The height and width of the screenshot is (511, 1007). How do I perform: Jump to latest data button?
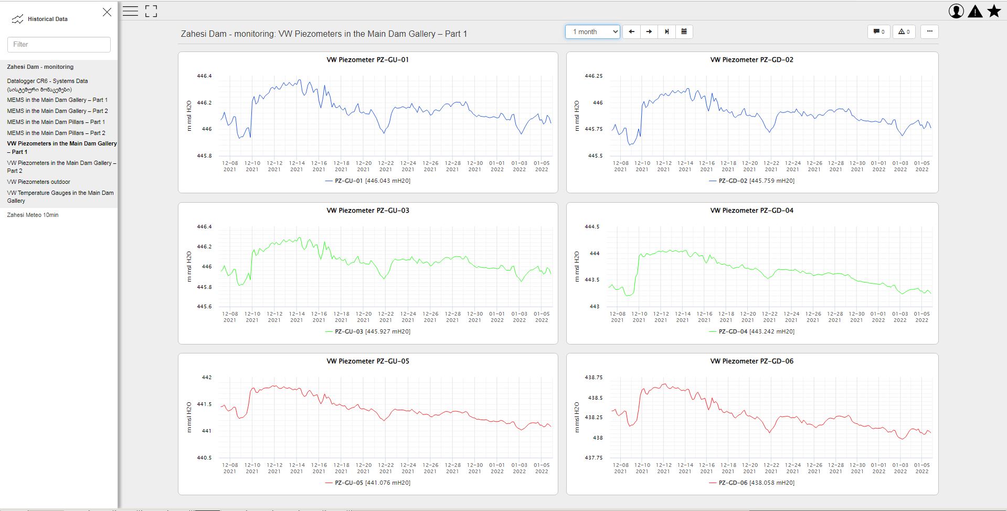pos(666,32)
